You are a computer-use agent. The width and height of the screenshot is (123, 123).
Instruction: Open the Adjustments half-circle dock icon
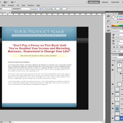108,27
